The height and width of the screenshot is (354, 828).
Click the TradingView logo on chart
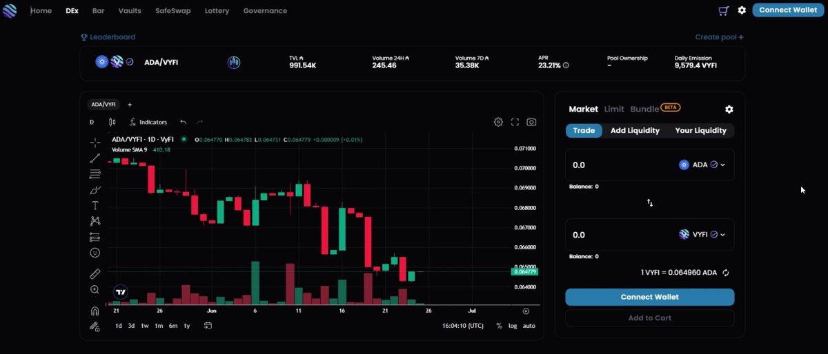click(121, 292)
